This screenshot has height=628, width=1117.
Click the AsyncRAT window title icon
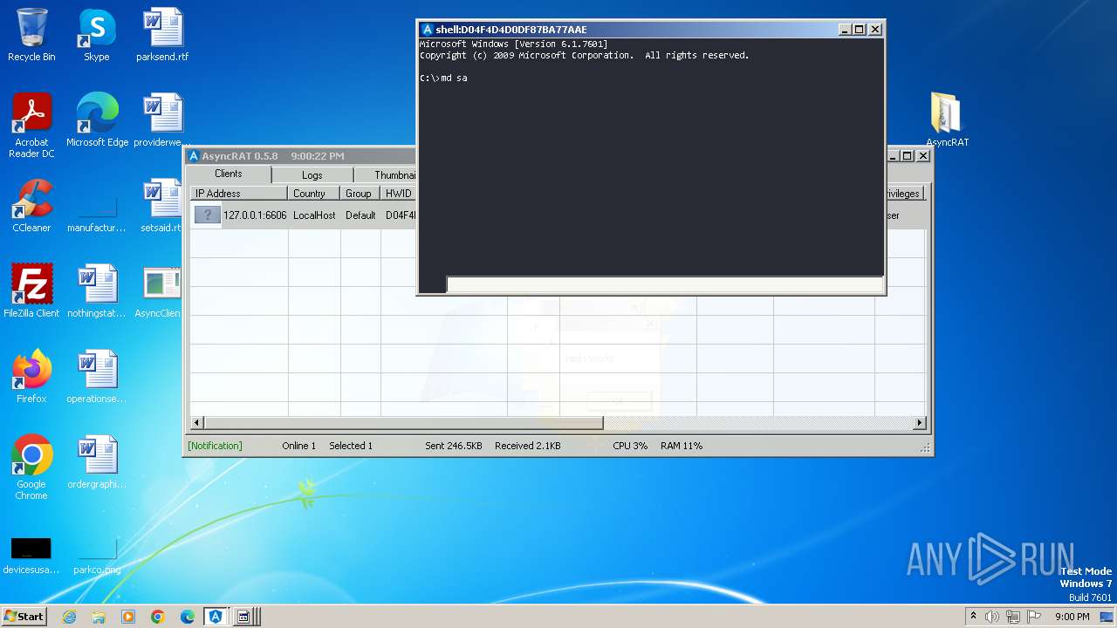(195, 156)
